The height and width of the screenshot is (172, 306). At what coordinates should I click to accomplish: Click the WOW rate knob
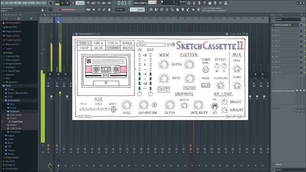pyautogui.click(x=164, y=78)
